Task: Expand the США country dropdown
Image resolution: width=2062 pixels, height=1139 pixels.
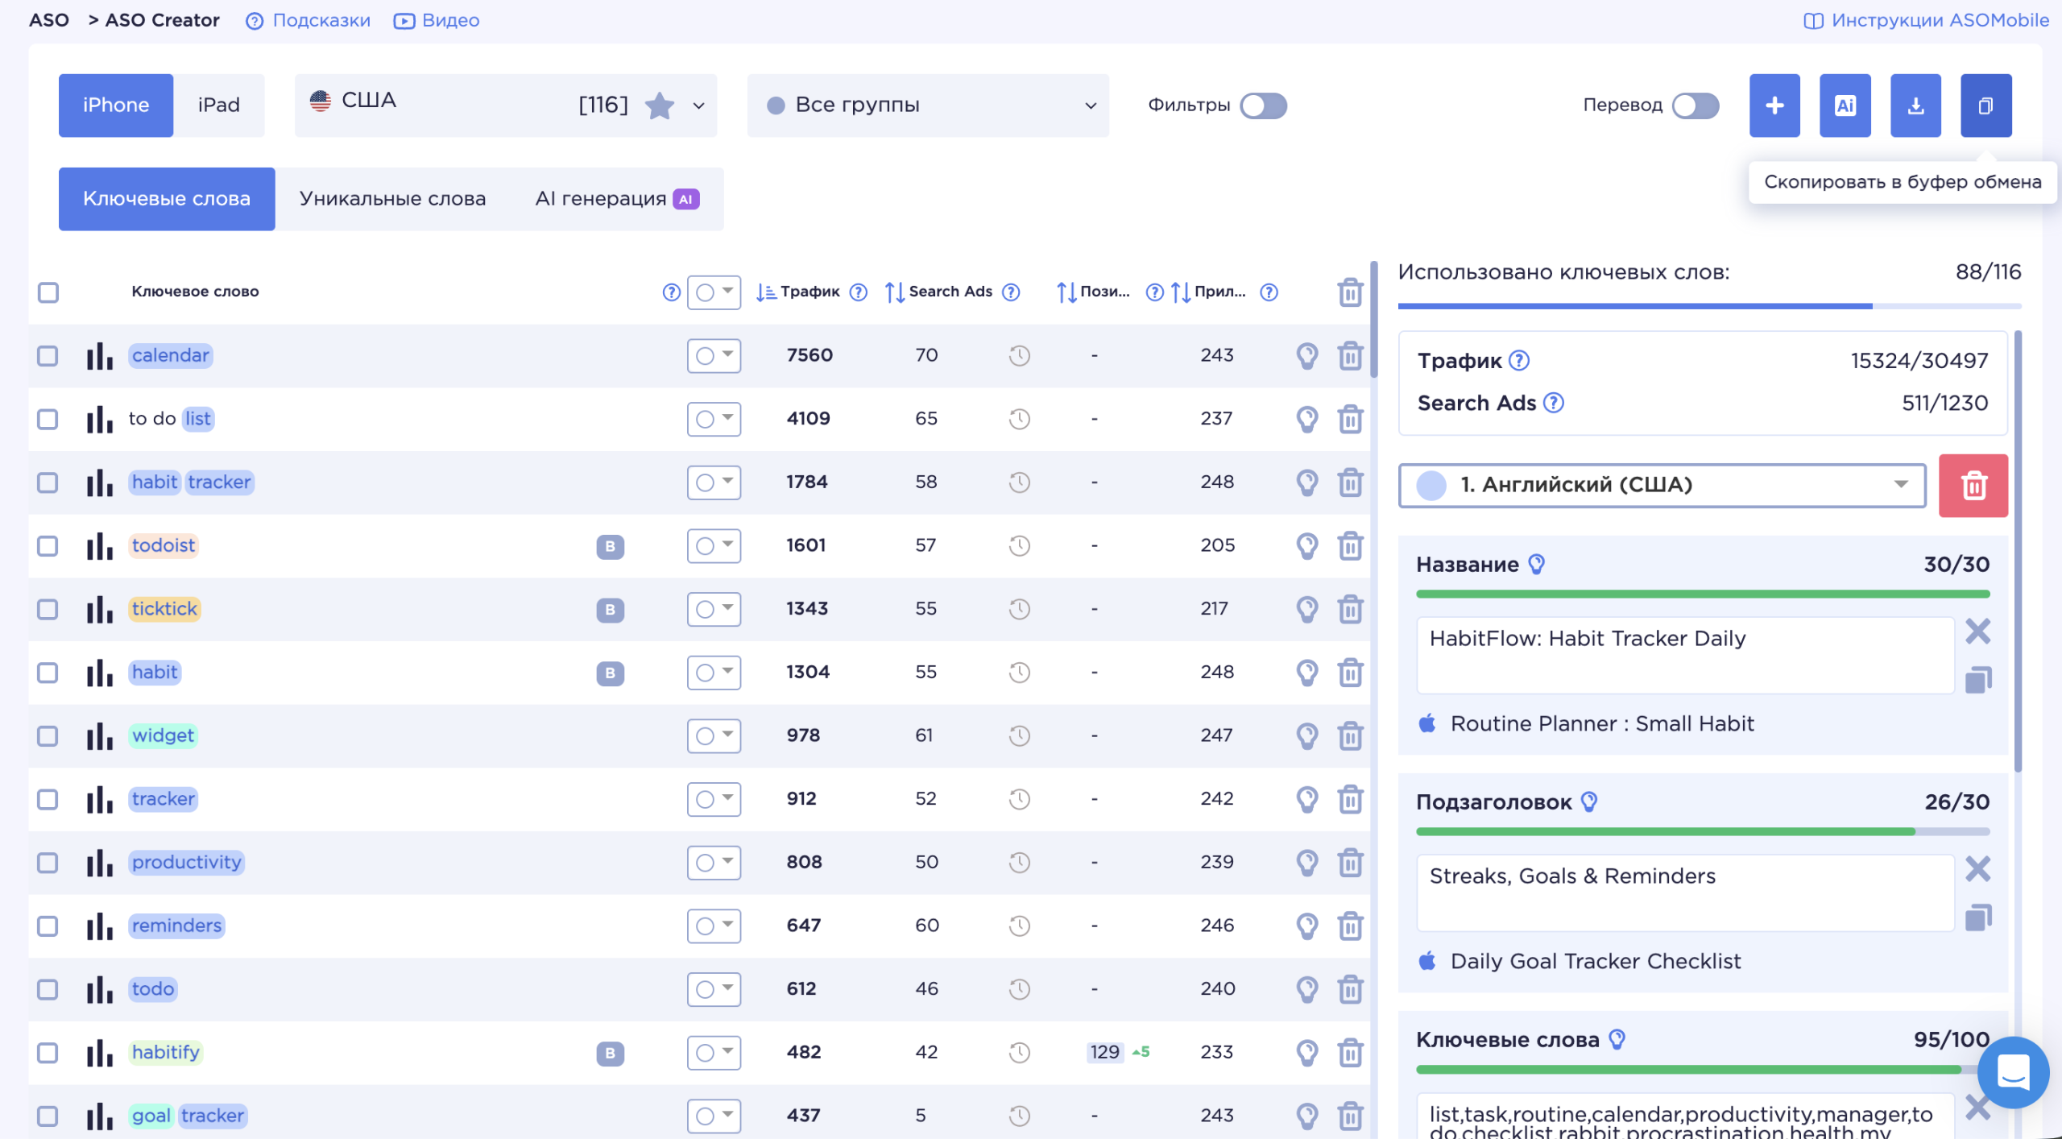Action: pyautogui.click(x=506, y=106)
